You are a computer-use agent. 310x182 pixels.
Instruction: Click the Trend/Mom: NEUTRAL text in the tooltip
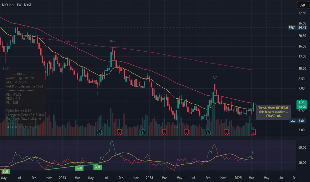pos(273,108)
